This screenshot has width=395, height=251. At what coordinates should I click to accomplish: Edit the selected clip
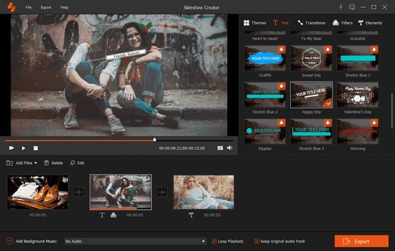(77, 163)
